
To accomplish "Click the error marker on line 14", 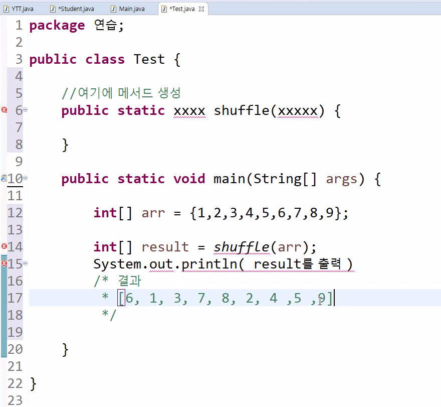I will coord(4,246).
